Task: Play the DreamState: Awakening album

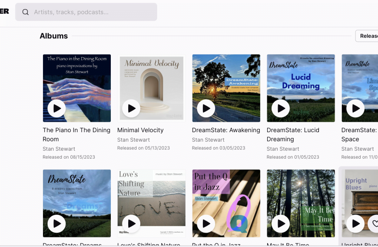Action: [206, 108]
